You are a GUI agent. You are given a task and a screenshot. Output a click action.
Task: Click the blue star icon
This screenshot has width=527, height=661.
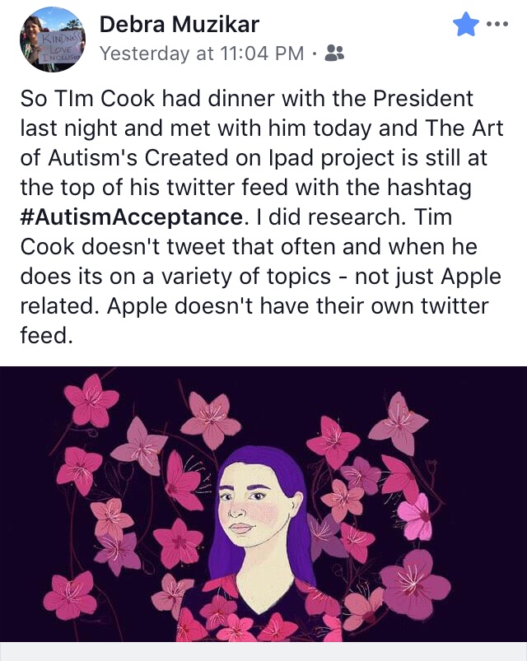pyautogui.click(x=466, y=26)
